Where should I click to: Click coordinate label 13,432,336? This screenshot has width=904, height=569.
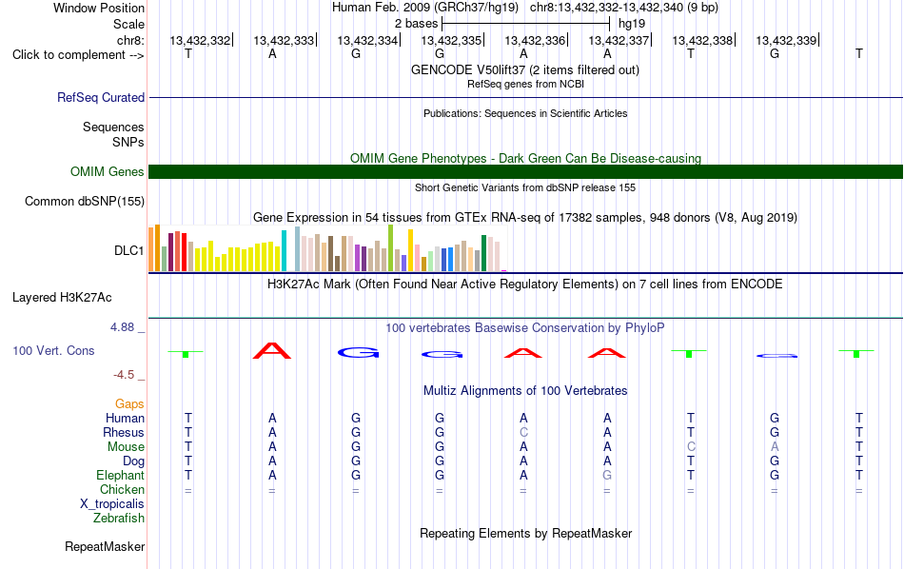(x=535, y=40)
